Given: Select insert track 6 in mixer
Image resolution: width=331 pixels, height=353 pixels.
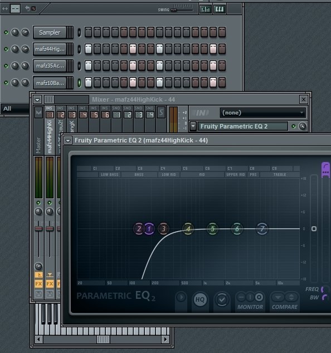Looking at the screenshot, I should tap(105, 115).
